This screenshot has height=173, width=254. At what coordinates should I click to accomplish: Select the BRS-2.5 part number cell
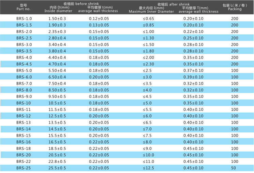click(24, 38)
